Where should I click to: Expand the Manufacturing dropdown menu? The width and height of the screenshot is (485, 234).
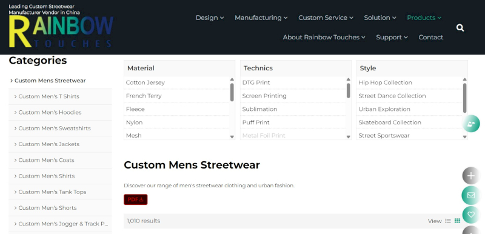click(261, 18)
